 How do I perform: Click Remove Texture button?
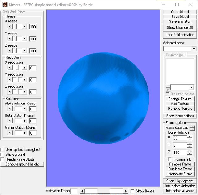click(180, 109)
